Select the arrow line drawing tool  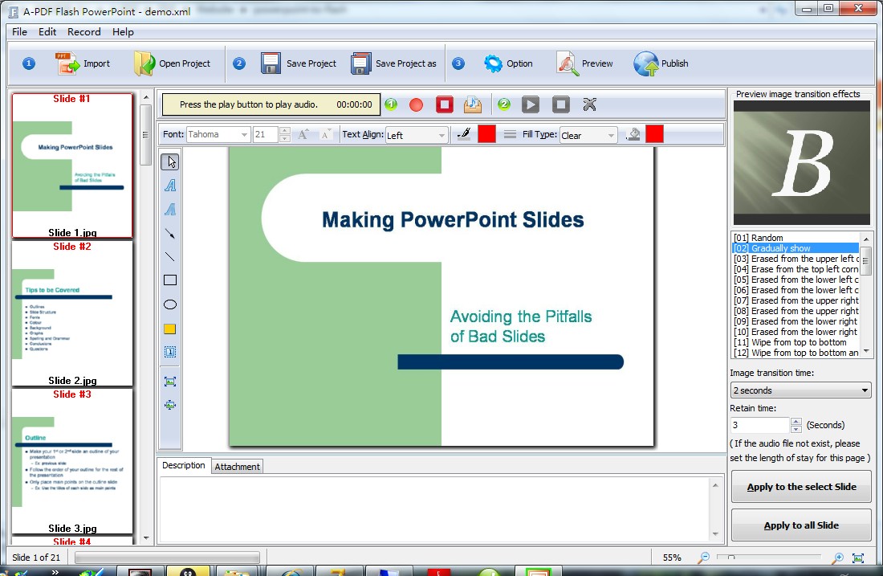tap(170, 234)
